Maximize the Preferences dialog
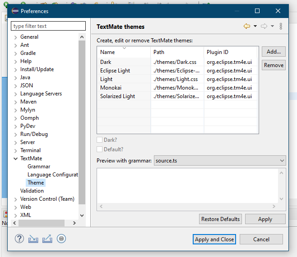The height and width of the screenshot is (257, 297). pyautogui.click(x=257, y=11)
